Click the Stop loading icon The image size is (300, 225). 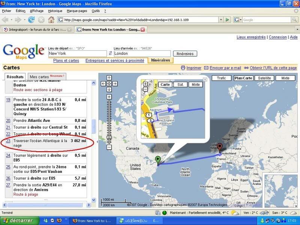click(x=41, y=19)
